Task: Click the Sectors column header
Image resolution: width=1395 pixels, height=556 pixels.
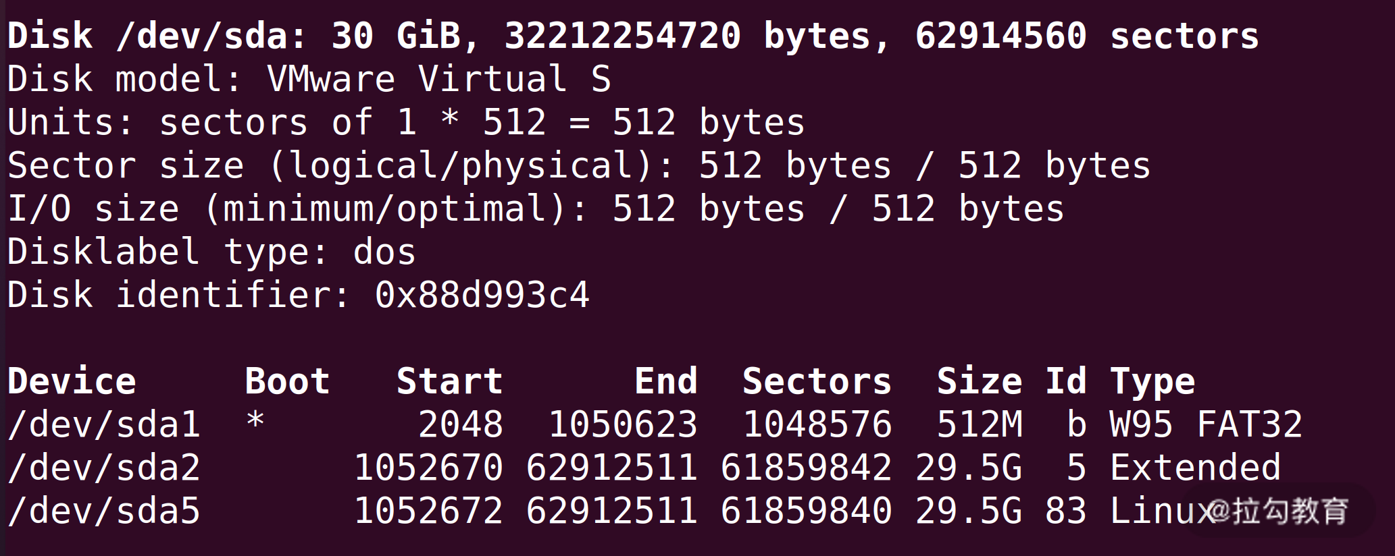Action: click(817, 381)
